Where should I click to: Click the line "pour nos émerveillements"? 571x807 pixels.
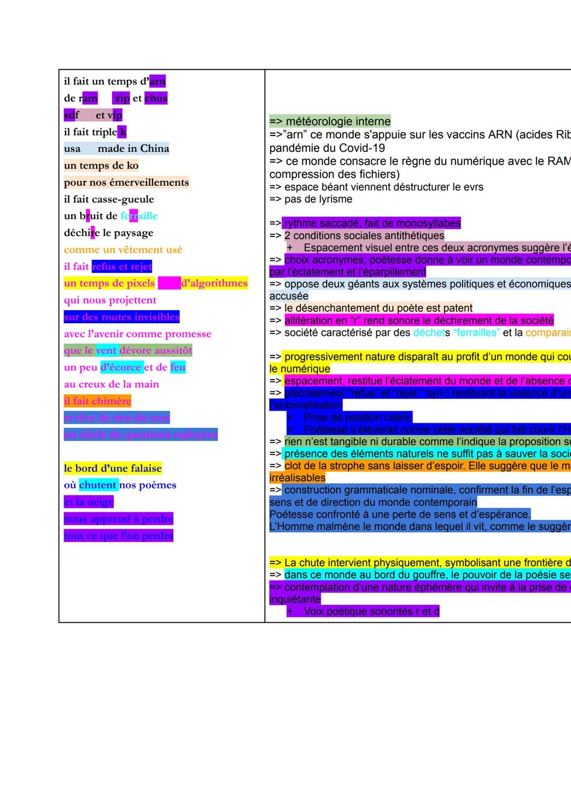tap(126, 183)
